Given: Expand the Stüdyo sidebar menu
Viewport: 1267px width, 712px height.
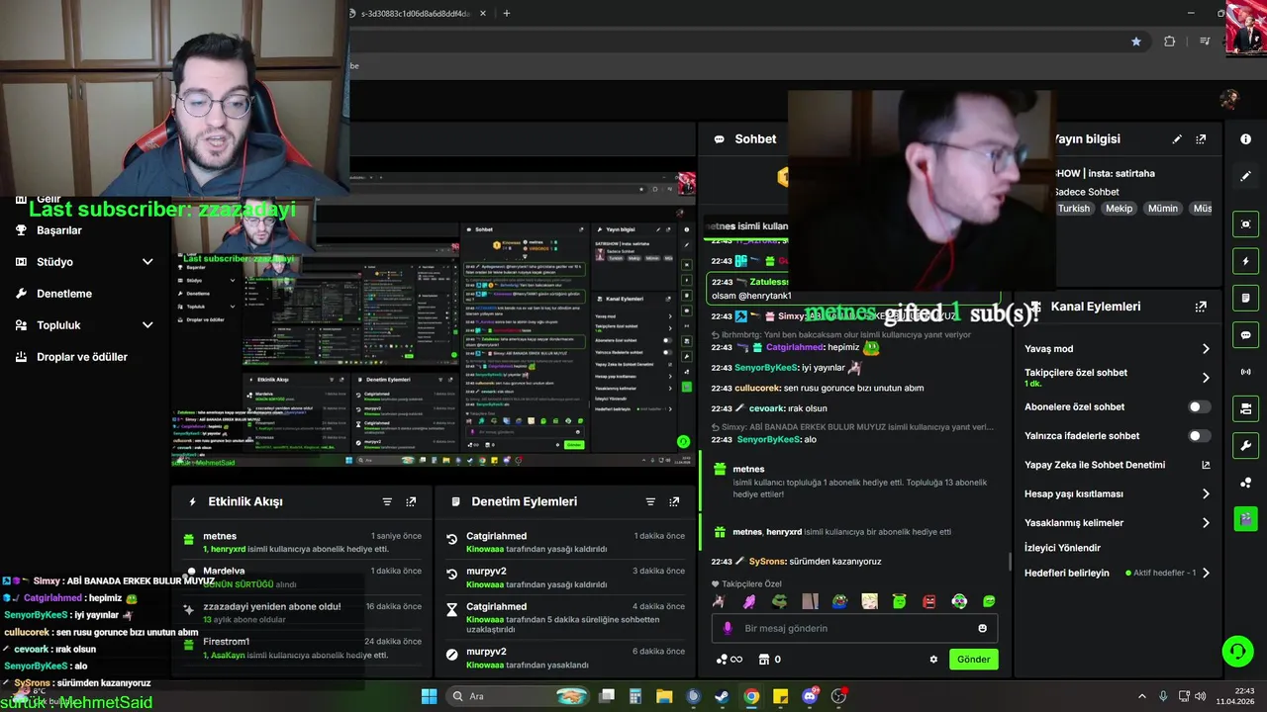Looking at the screenshot, I should (147, 262).
